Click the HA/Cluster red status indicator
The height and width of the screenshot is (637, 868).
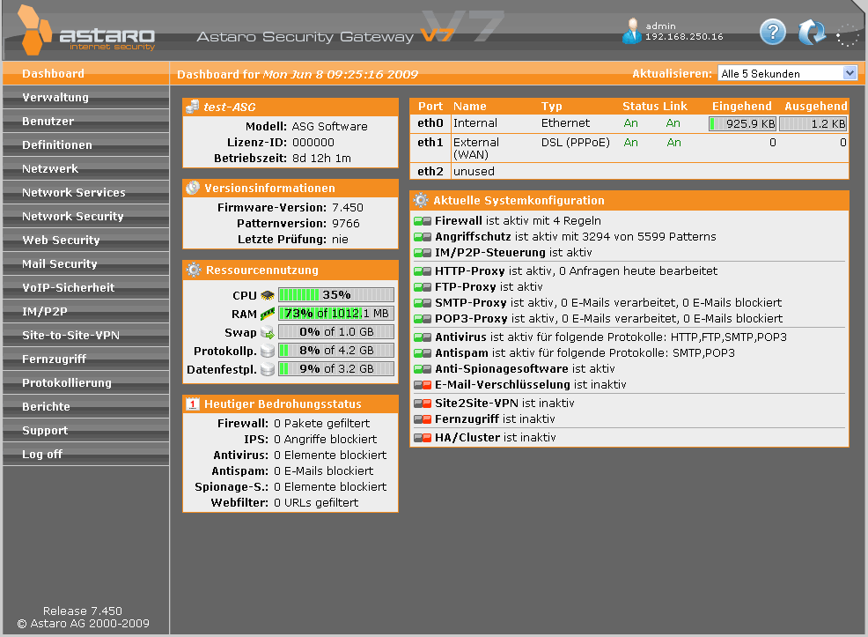coord(423,438)
